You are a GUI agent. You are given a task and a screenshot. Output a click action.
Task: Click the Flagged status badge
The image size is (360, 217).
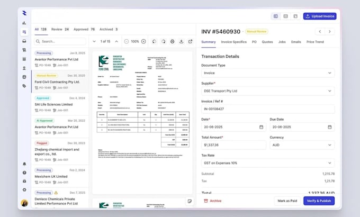pos(42,143)
